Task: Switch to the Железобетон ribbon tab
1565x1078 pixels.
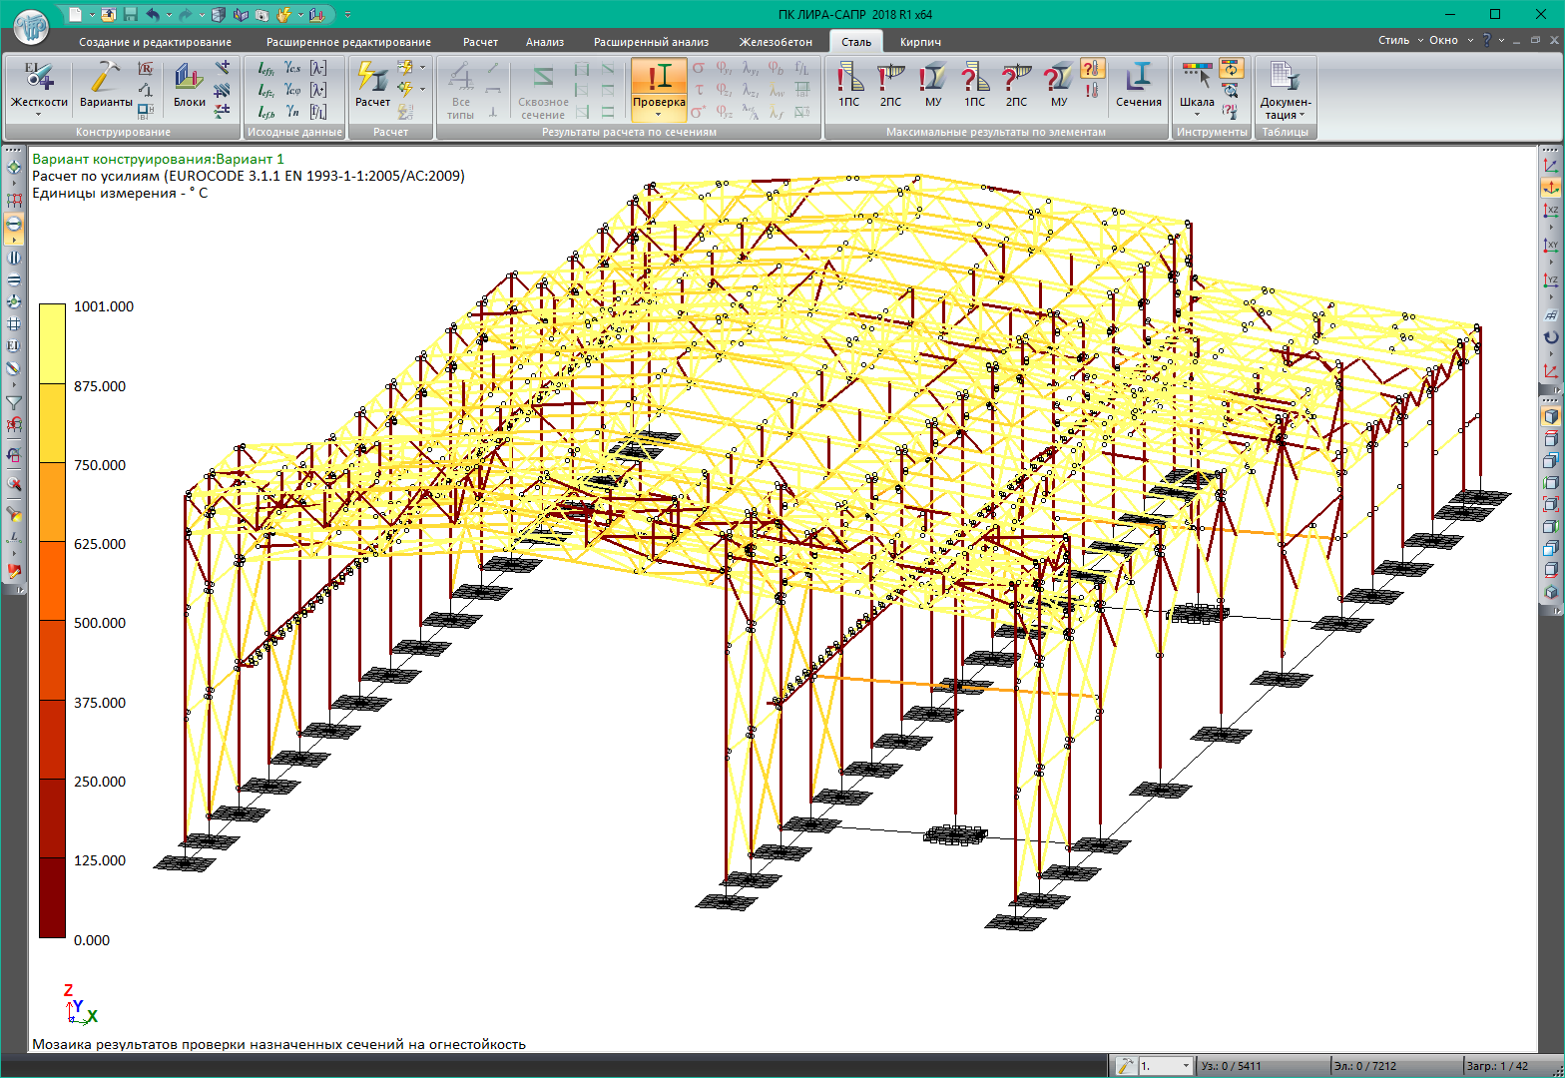Action: (x=775, y=42)
